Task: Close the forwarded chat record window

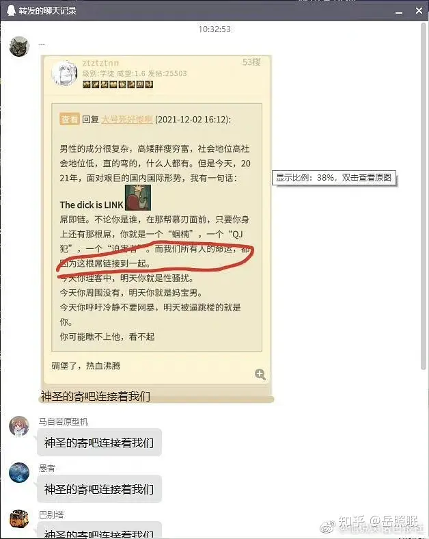Action: coord(419,11)
